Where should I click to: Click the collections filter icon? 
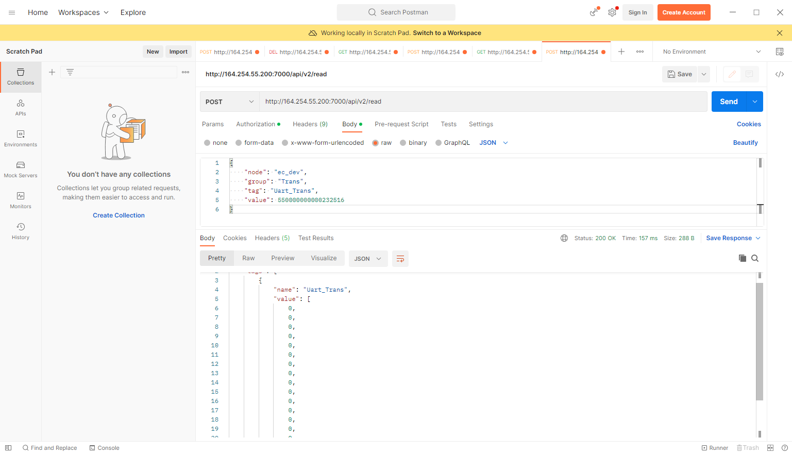70,72
